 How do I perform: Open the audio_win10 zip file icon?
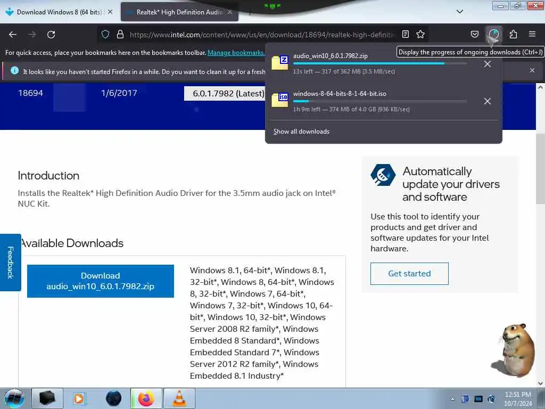click(280, 63)
